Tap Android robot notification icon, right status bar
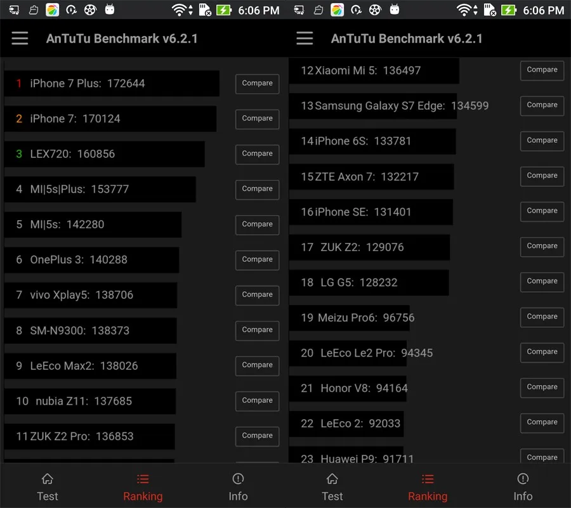 pos(395,9)
